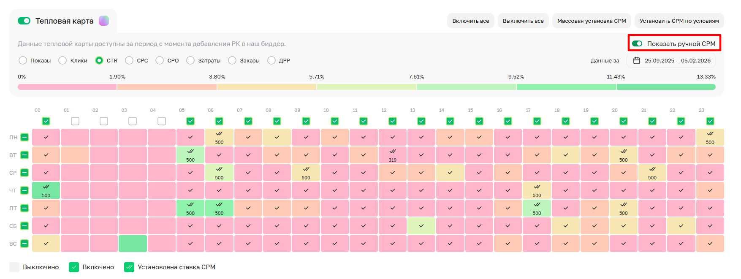Click the minus icon next to ПН row
This screenshot has width=741, height=279.
click(24, 137)
